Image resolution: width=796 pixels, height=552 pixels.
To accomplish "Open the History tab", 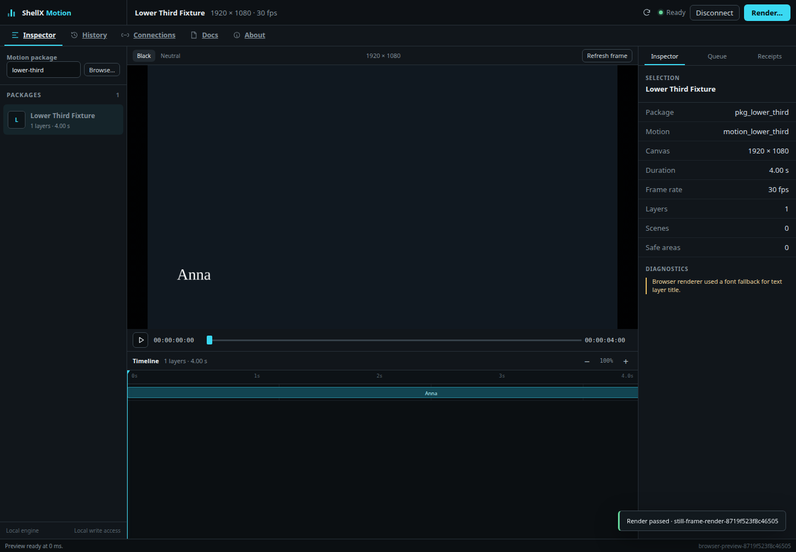I will click(x=89, y=35).
